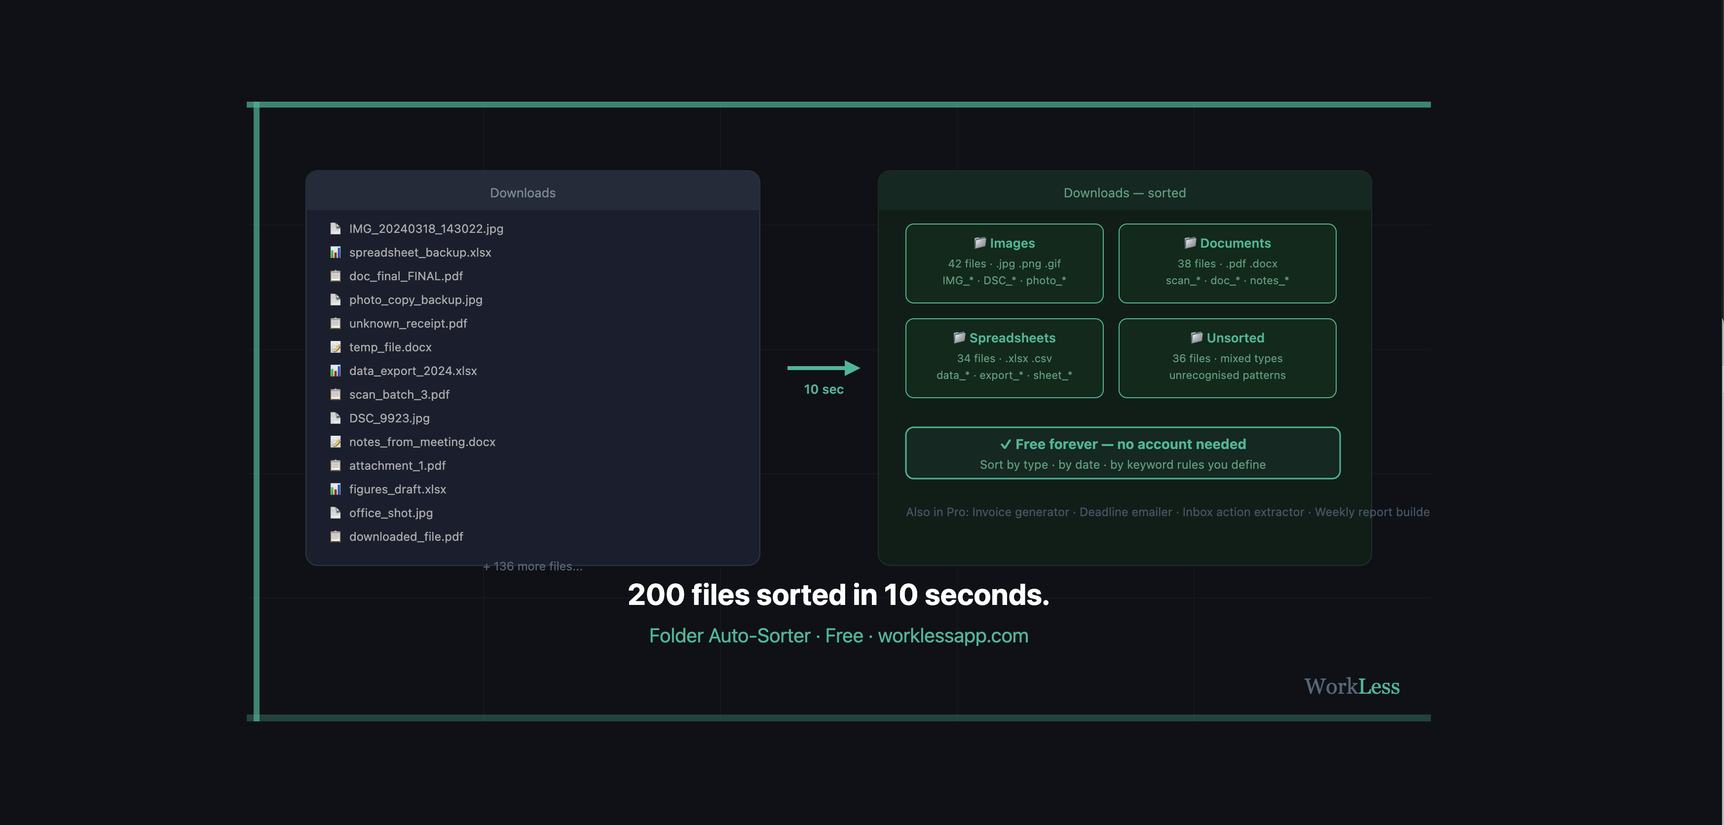Click the memo icon beside notes_from_meeting.docx

[x=336, y=442]
